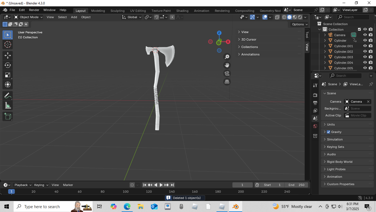Expand the Units section
This screenshot has height=212, width=376.
[330, 124]
